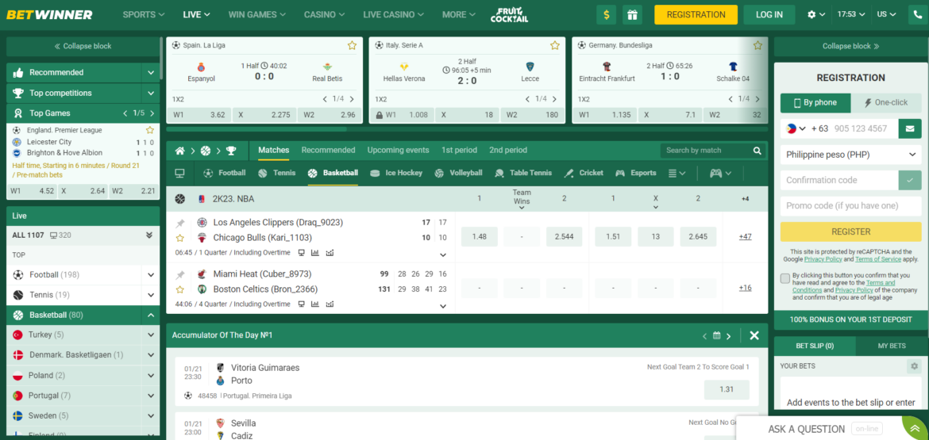Screen dimensions: 929x440
Task: Click the home breadcrumb icon
Action: click(180, 151)
